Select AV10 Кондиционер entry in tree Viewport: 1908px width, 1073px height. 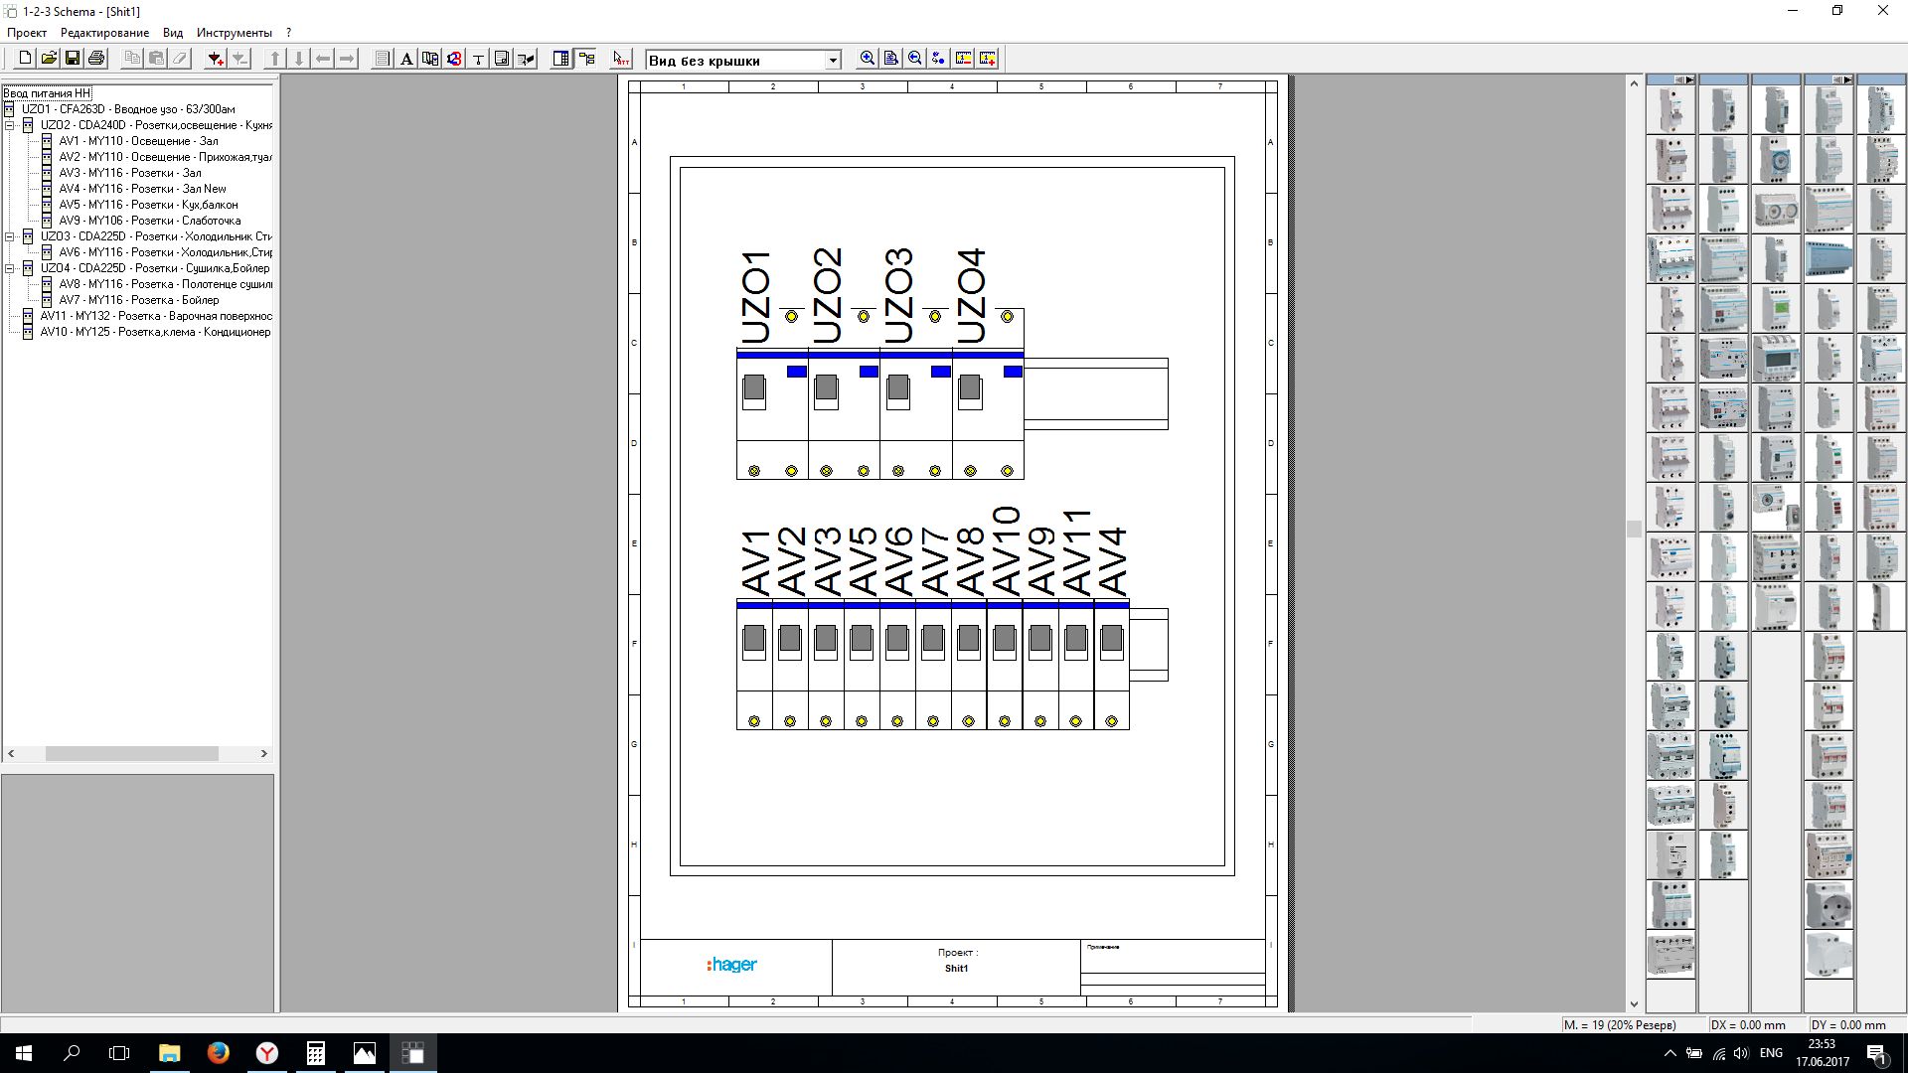pos(155,332)
